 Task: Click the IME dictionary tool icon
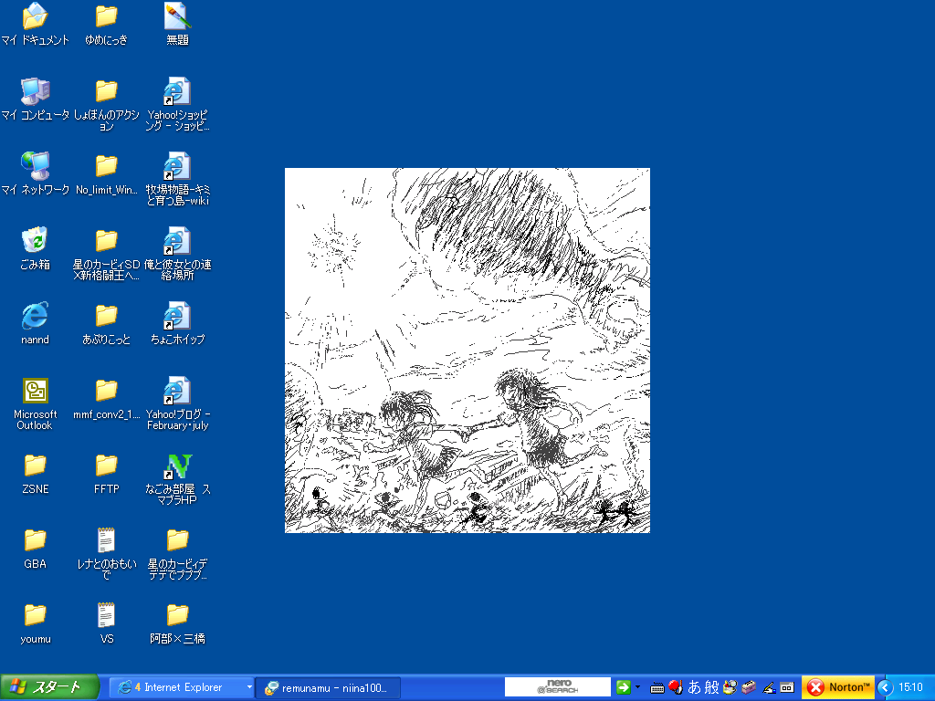(749, 687)
